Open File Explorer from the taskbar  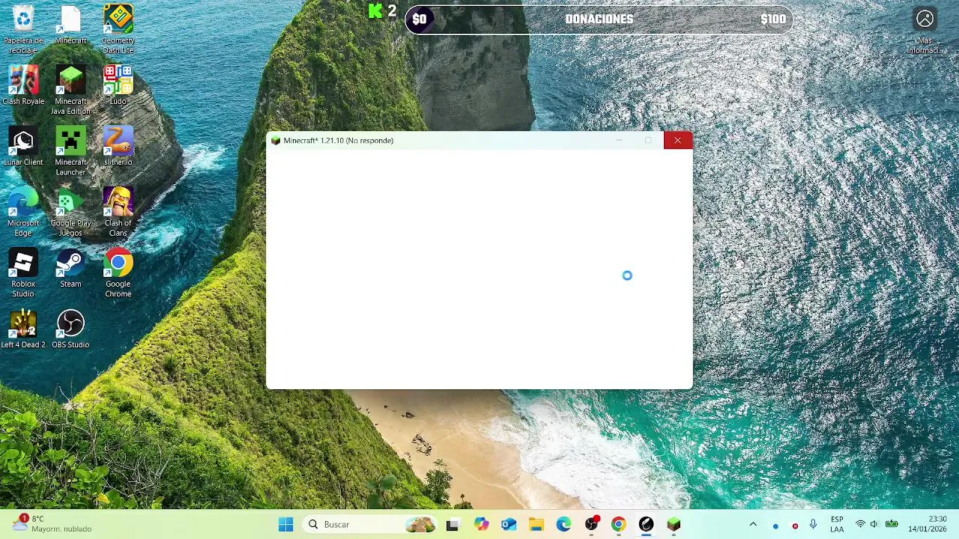[536, 525]
